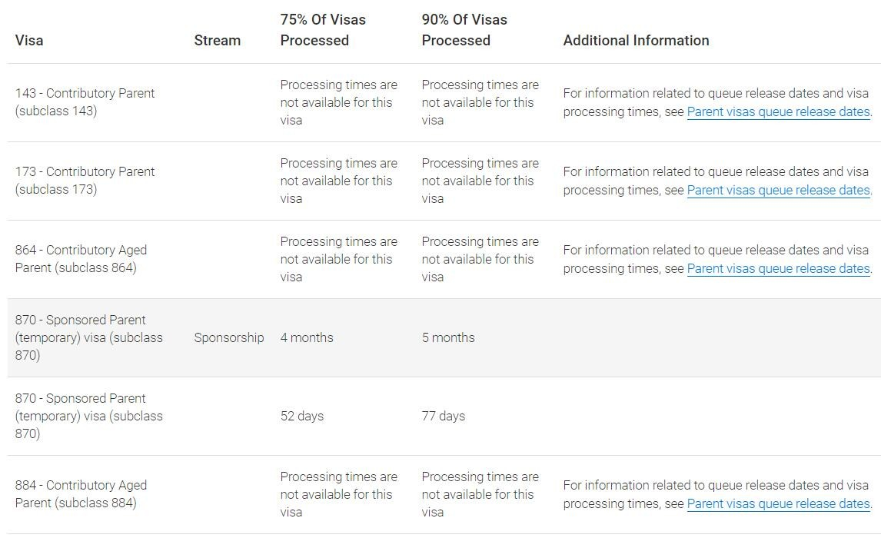This screenshot has height=538, width=881.
Task: Click the 52 days processing time value
Action: 302,417
